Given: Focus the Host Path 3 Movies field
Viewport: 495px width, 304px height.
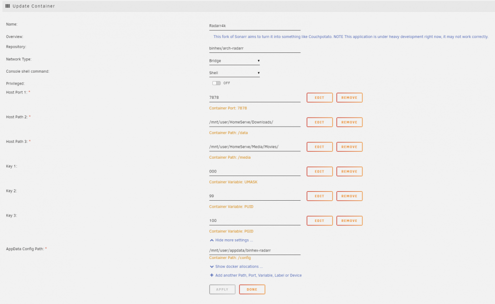Looking at the screenshot, I should pyautogui.click(x=255, y=147).
